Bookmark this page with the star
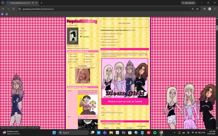218x136 pixels. click(x=197, y=9)
